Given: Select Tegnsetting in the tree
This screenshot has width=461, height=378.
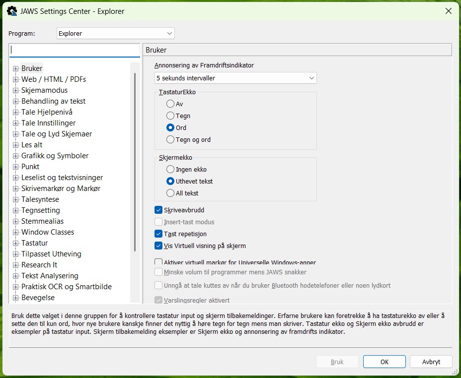Looking at the screenshot, I should [41, 210].
